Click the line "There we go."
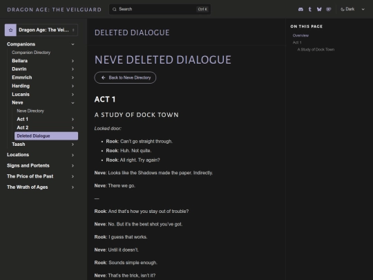Screen dimensions: 373x280 point(122,186)
